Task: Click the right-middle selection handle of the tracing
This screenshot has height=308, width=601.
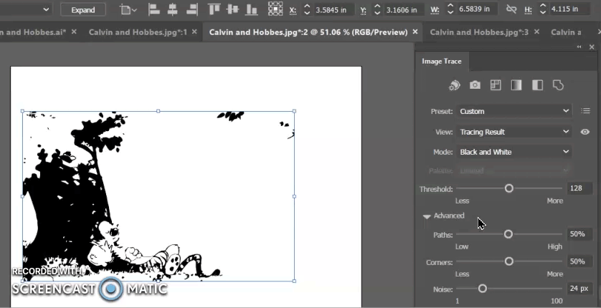Action: point(294,196)
